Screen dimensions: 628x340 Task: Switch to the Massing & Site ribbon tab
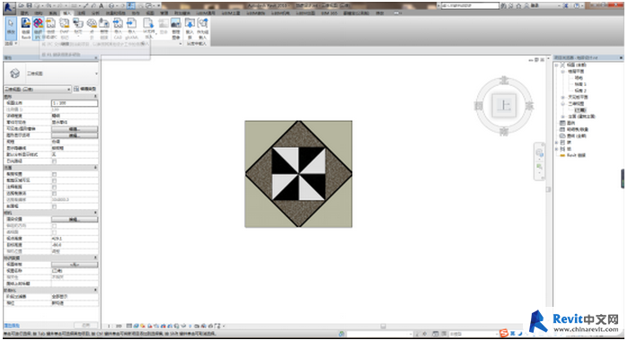pyautogui.click(x=116, y=13)
